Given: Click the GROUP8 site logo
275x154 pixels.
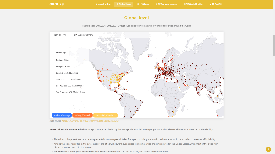Looking at the screenshot, I should [57, 4].
